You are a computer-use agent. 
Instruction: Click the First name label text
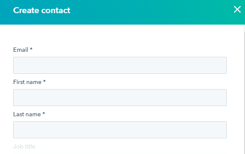coord(27,82)
